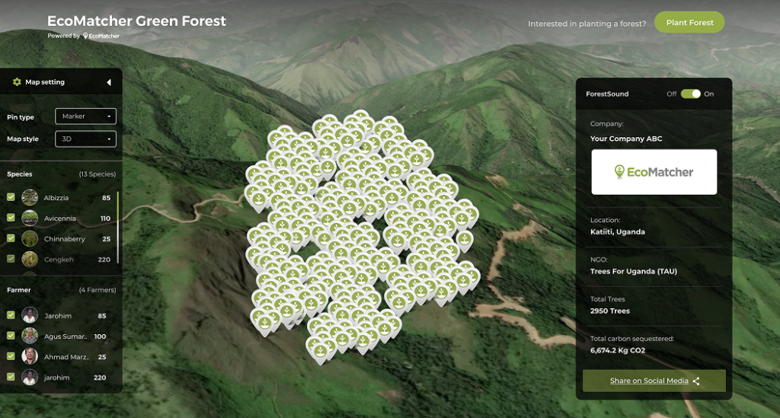Click the Agus Sumar.. farmer name
This screenshot has width=780, height=418.
click(66, 337)
